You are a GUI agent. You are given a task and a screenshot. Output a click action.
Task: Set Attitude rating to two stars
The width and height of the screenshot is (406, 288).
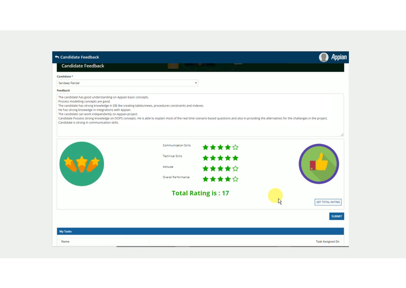213,168
